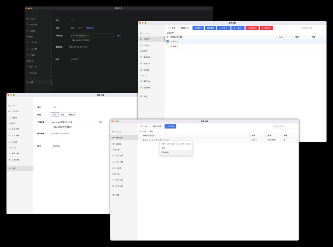Image resolution: width=333 pixels, height=247 pixels.
Task: Open 文件分割 tool in the light settings window sidebar
Action: pos(15,160)
